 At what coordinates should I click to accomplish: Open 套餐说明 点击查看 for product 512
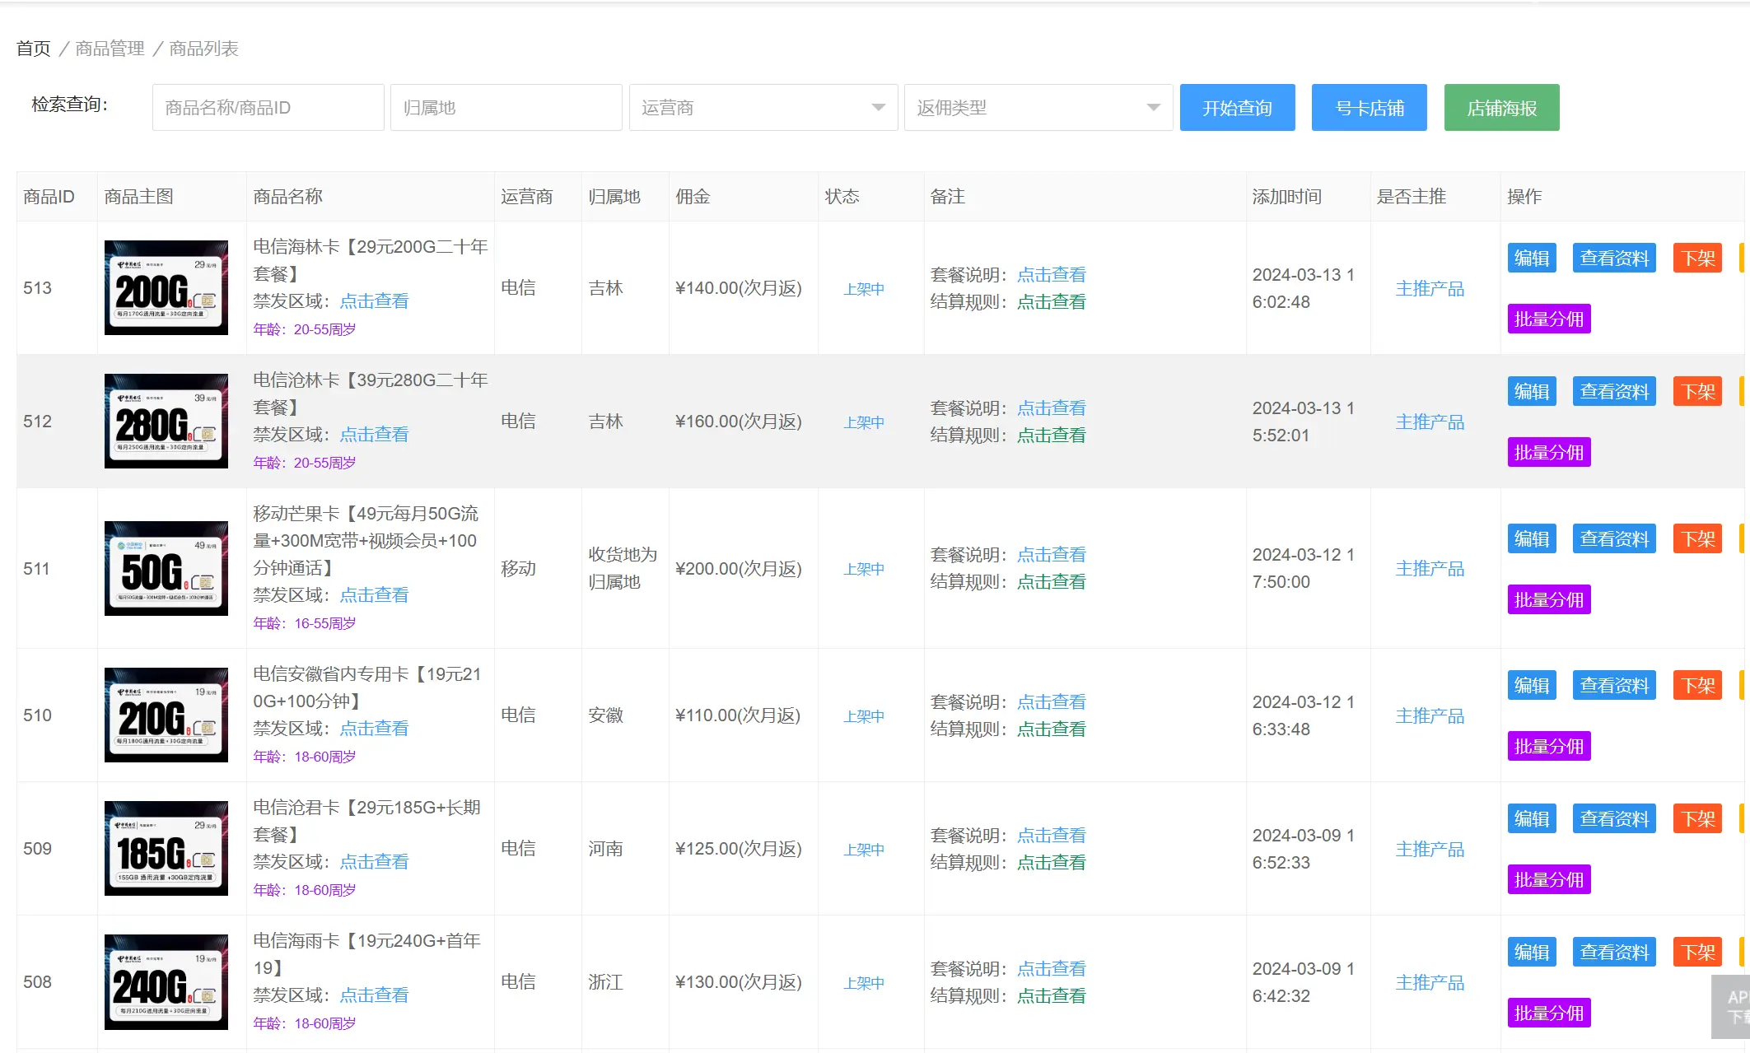point(1051,408)
